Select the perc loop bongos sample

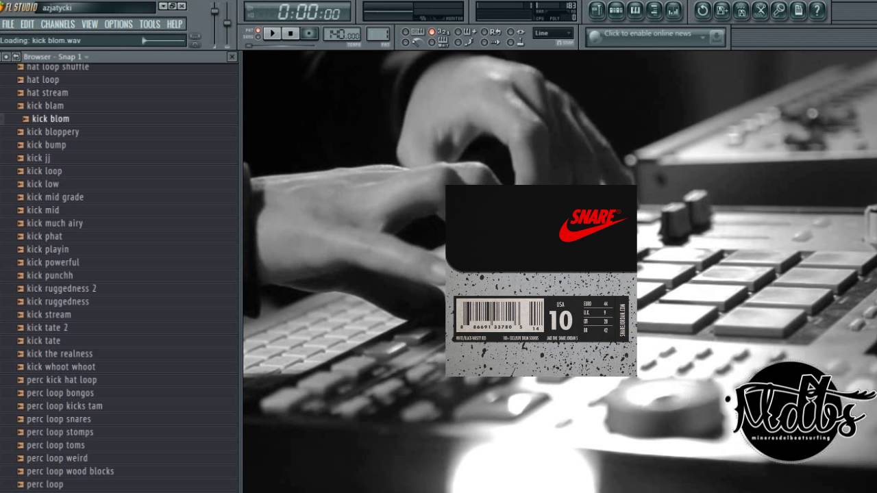coord(60,393)
